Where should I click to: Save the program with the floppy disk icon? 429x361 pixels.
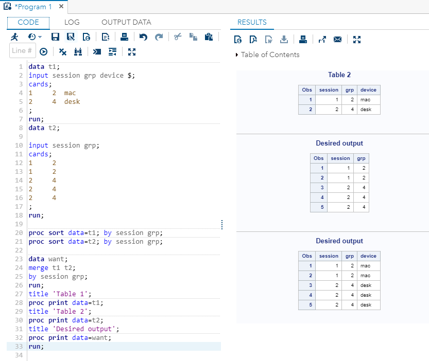point(55,37)
